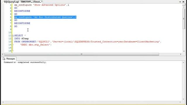Click the editor vertical scrollbar thumb

184,19
